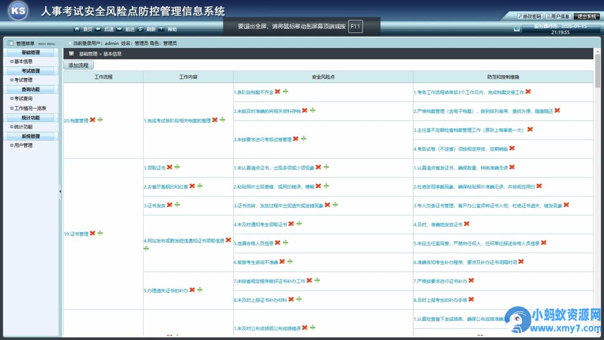Remove risk 5.泄漏合格人员信息 with red X
604x340 pixels.
tap(278, 242)
